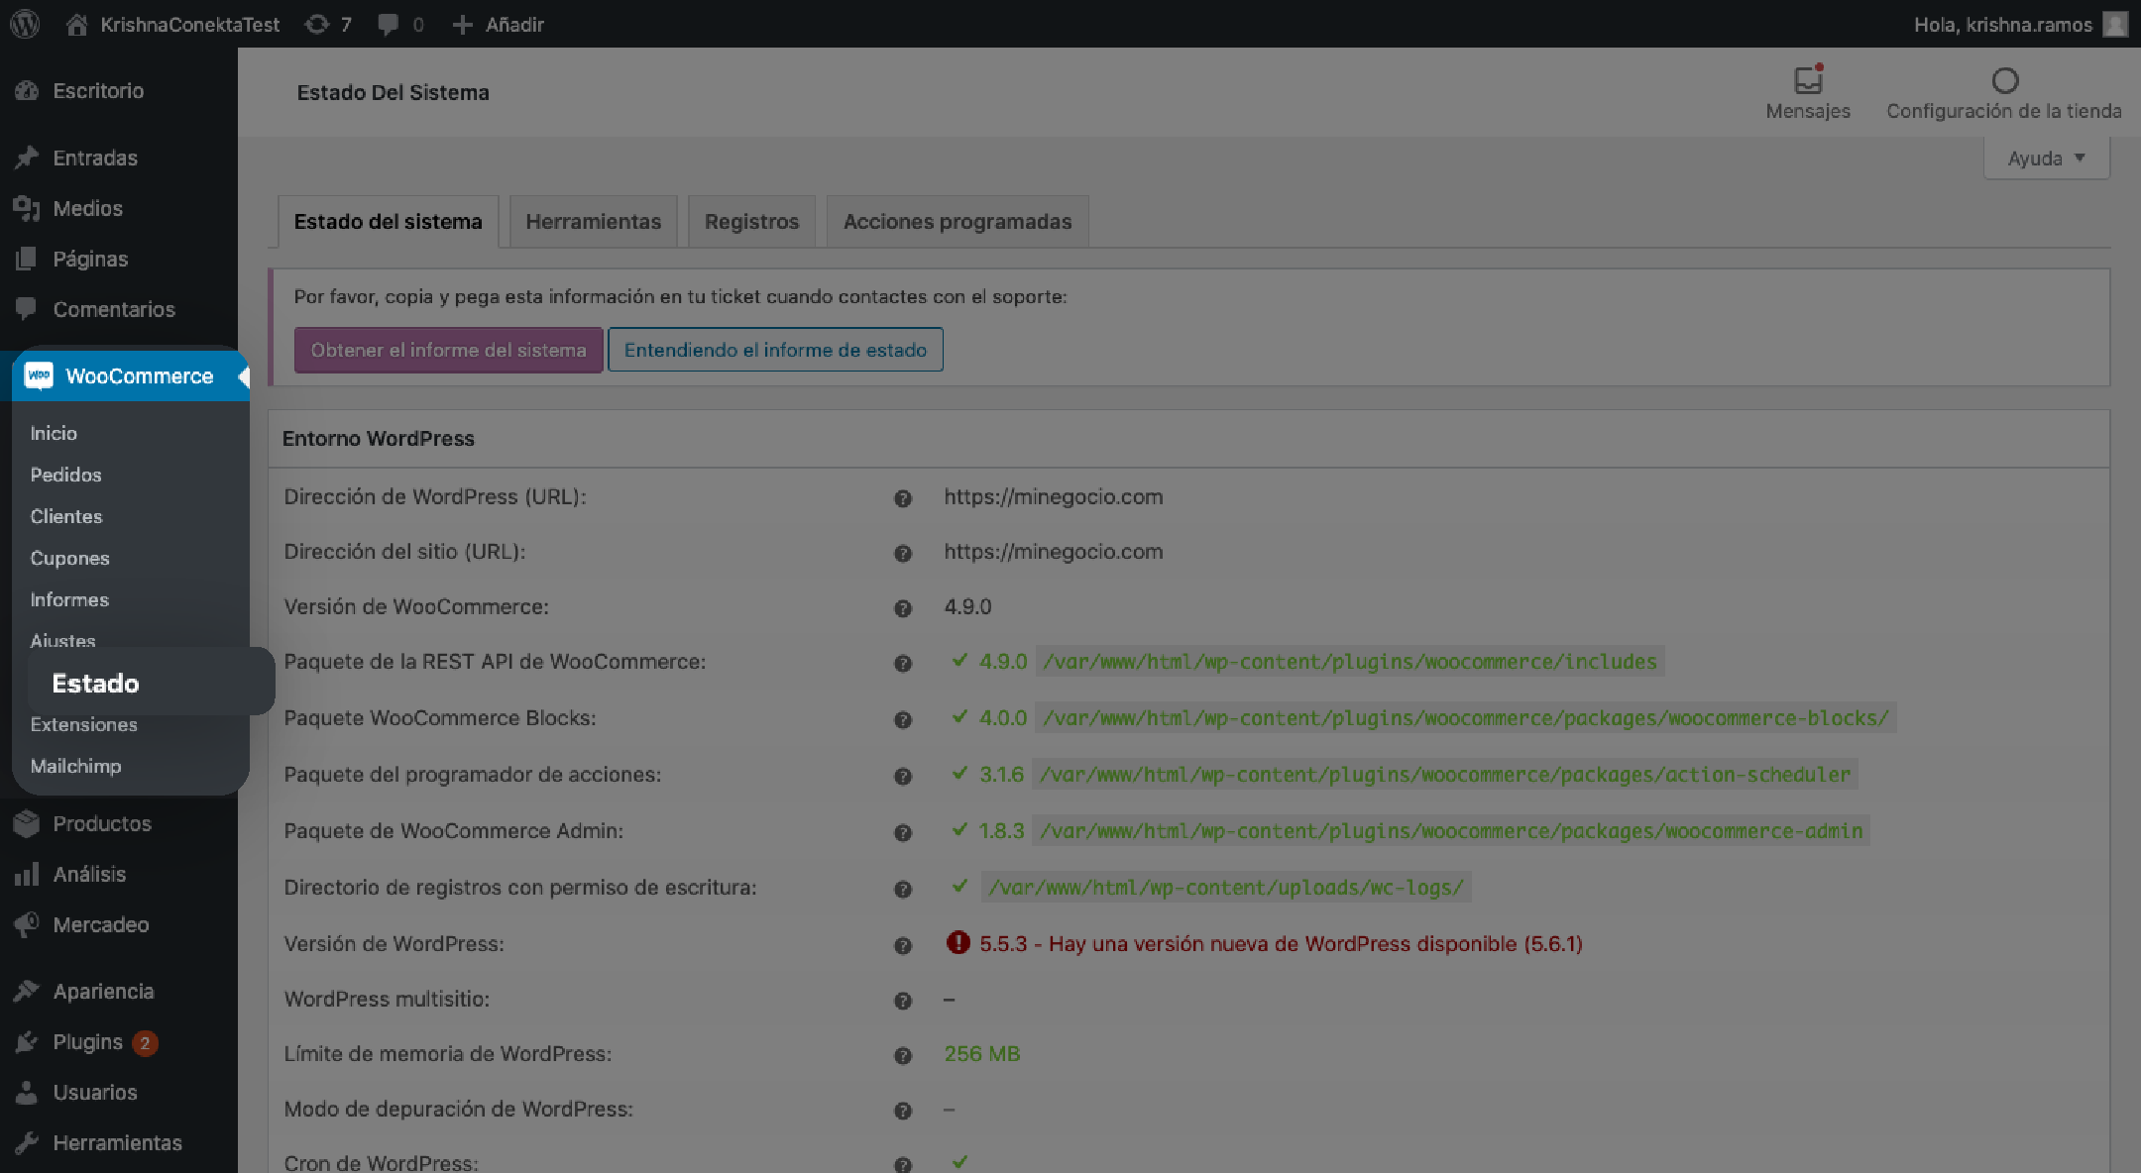The width and height of the screenshot is (2141, 1173).
Task: Click the Entorno WordPress section header
Action: [x=378, y=438]
